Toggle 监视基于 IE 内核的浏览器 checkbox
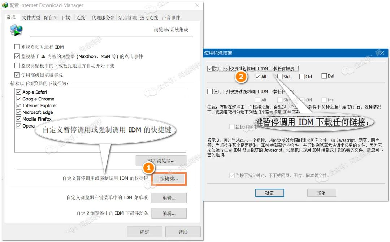Screen dimensions: 390x242 click(17, 56)
